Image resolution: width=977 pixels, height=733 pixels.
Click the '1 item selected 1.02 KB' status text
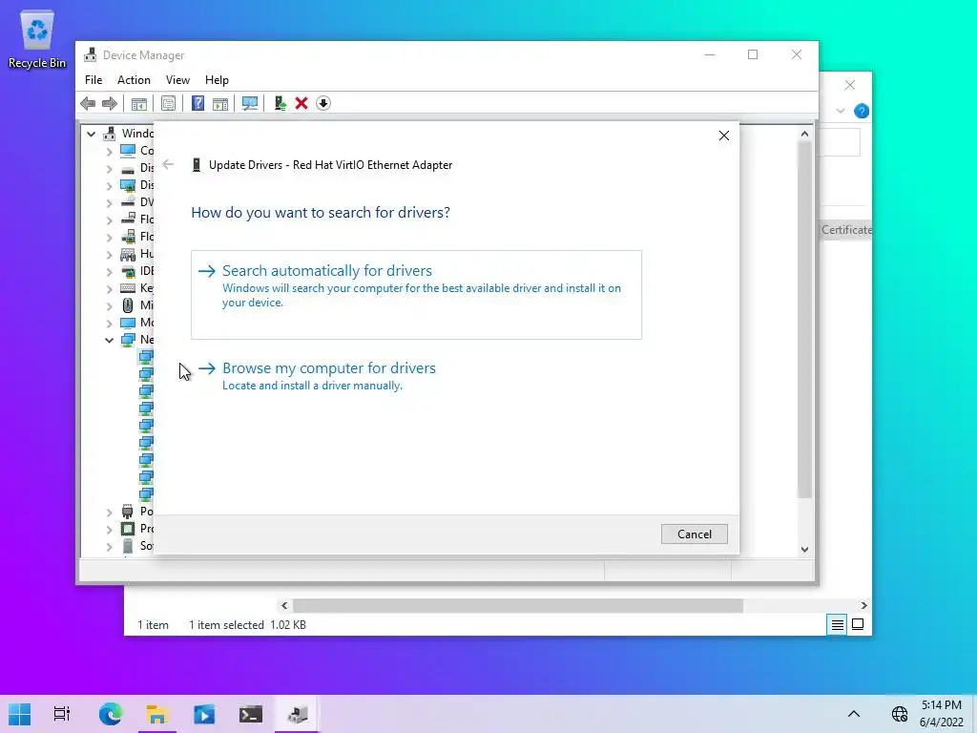coord(247,624)
